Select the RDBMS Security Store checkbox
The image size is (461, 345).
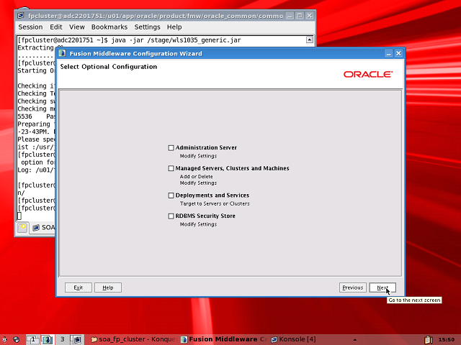(171, 216)
